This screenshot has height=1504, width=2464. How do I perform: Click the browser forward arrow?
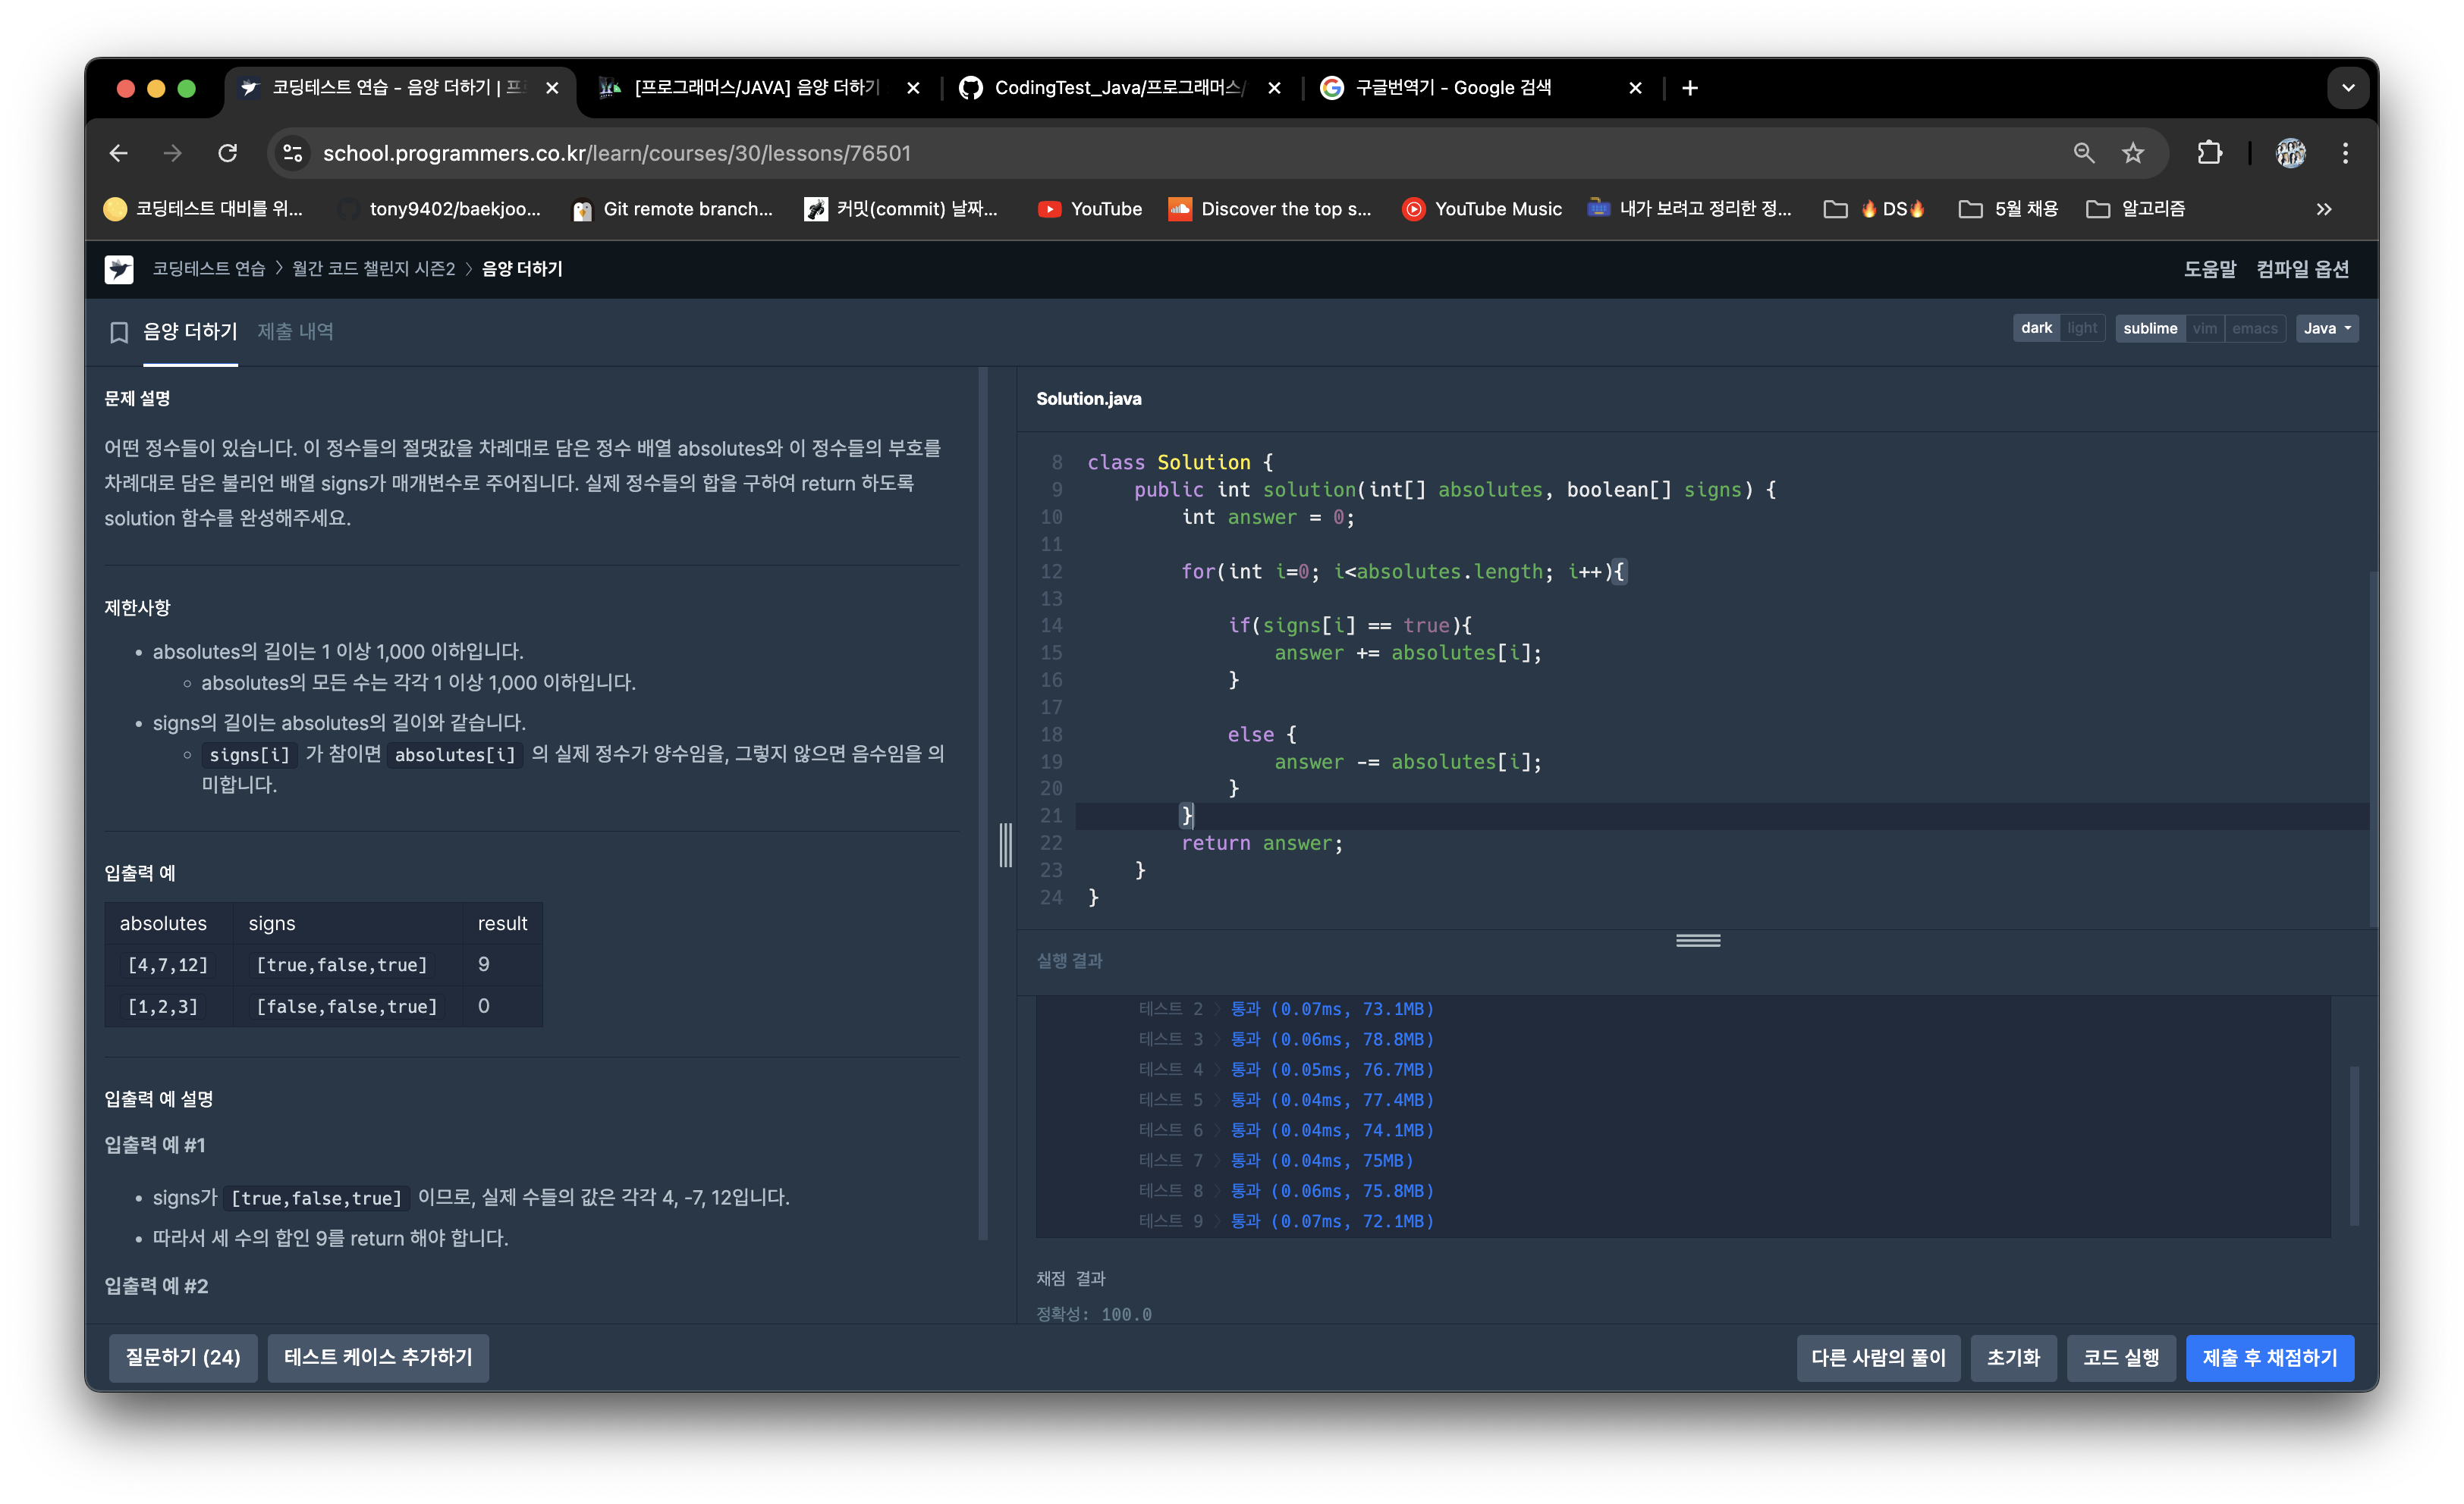(x=173, y=153)
